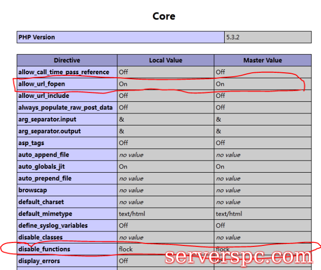Click asp_tags master value 'Off'

coord(221,143)
